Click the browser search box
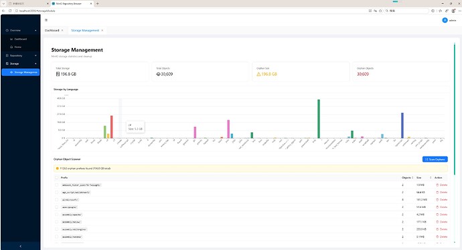Screen dimensions: 462x250 tap(406, 11)
